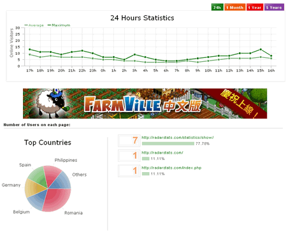Viewport: 286px width, 232px height.
Task: Switch to the 24h statistics tab
Action: pyautogui.click(x=217, y=7)
